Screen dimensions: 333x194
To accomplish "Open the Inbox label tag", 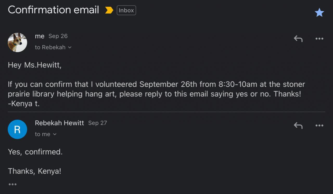I will pos(126,10).
